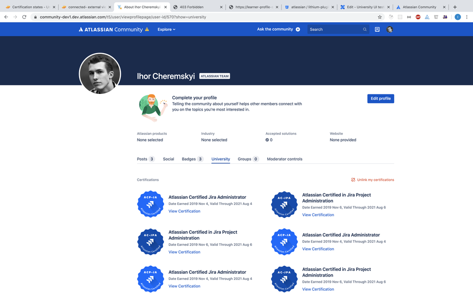Switch to the Edit - University UI tab
Image resolution: width=473 pixels, height=296 pixels.
click(365, 7)
